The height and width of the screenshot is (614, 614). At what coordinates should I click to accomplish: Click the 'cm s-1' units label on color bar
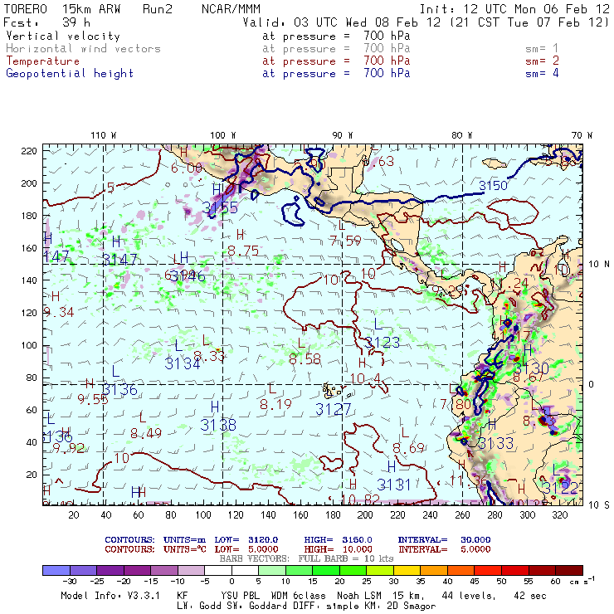click(x=582, y=581)
